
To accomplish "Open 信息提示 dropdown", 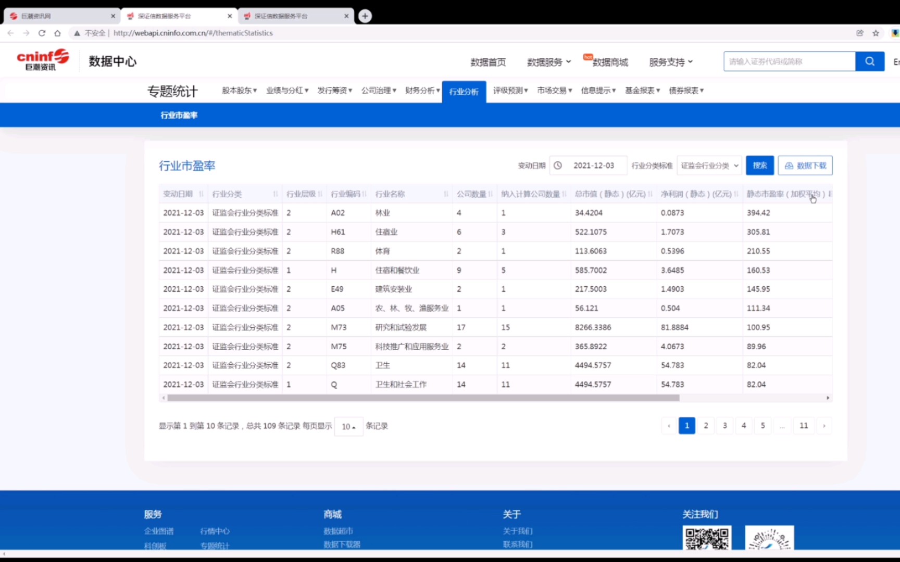I will click(x=598, y=91).
